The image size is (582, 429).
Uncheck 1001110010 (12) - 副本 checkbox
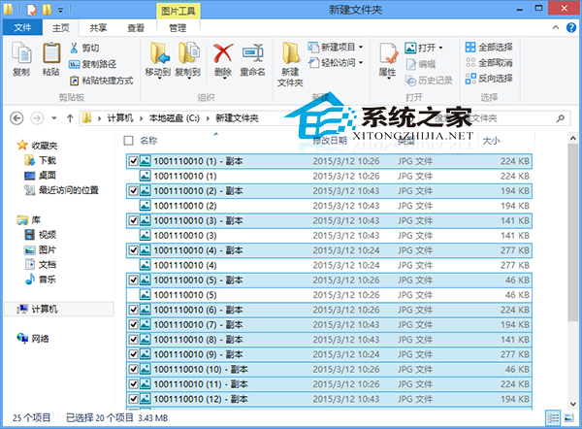tap(133, 399)
